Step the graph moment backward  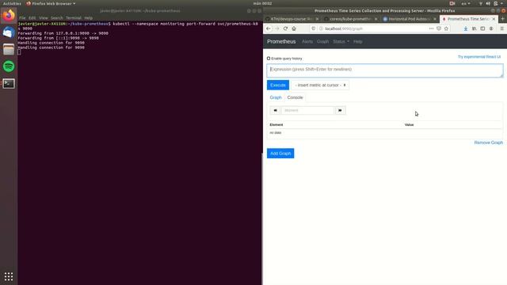pyautogui.click(x=275, y=111)
